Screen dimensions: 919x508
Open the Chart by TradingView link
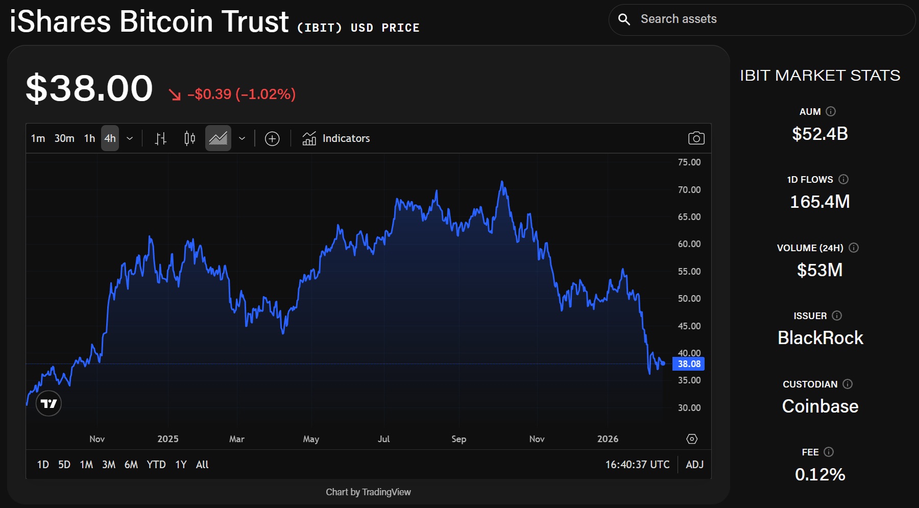pos(368,492)
